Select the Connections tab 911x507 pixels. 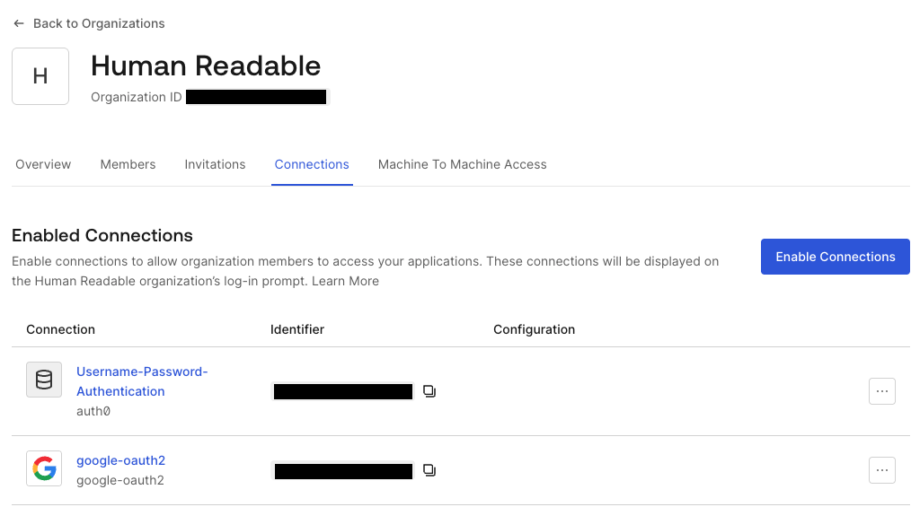pyautogui.click(x=312, y=165)
